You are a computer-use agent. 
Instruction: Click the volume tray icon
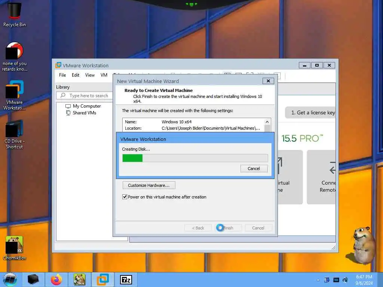click(x=345, y=280)
